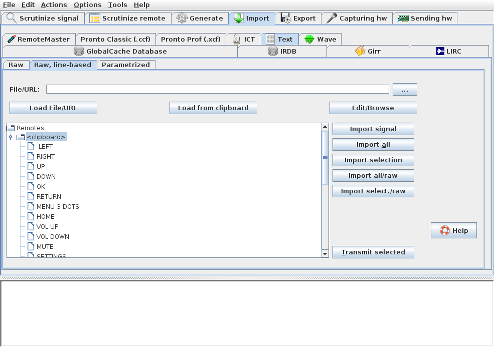Switch to Sending hw tab

point(425,19)
